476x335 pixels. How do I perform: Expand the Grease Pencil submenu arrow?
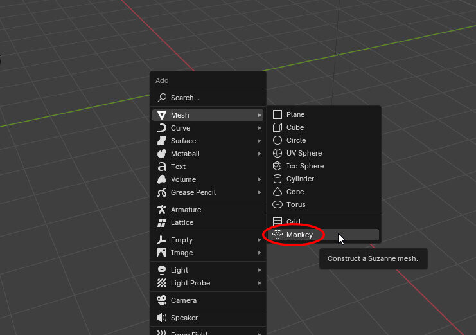point(259,192)
